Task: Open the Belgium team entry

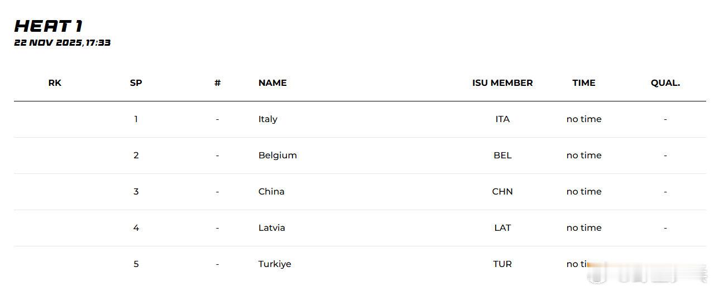Action: tap(277, 156)
